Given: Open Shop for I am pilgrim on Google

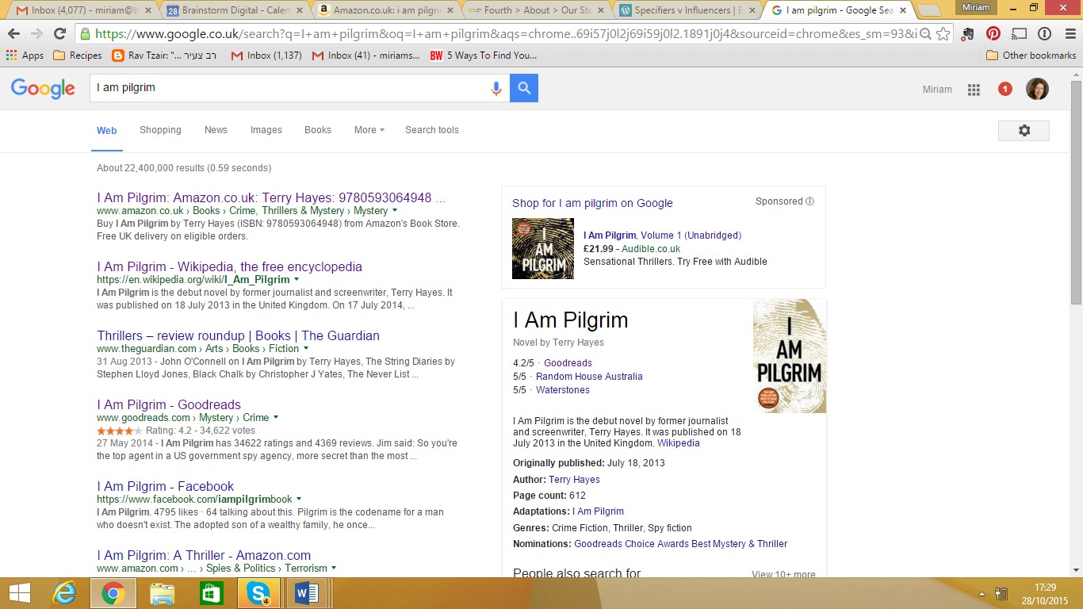Looking at the screenshot, I should (592, 203).
